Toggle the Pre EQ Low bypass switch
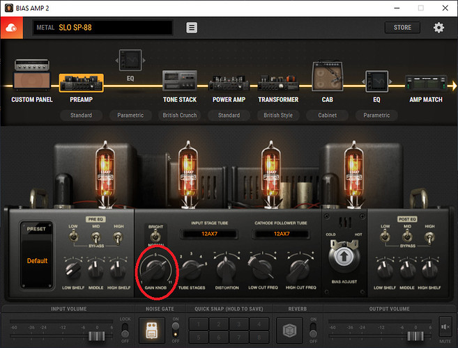This screenshot has height=348, width=458. click(73, 236)
